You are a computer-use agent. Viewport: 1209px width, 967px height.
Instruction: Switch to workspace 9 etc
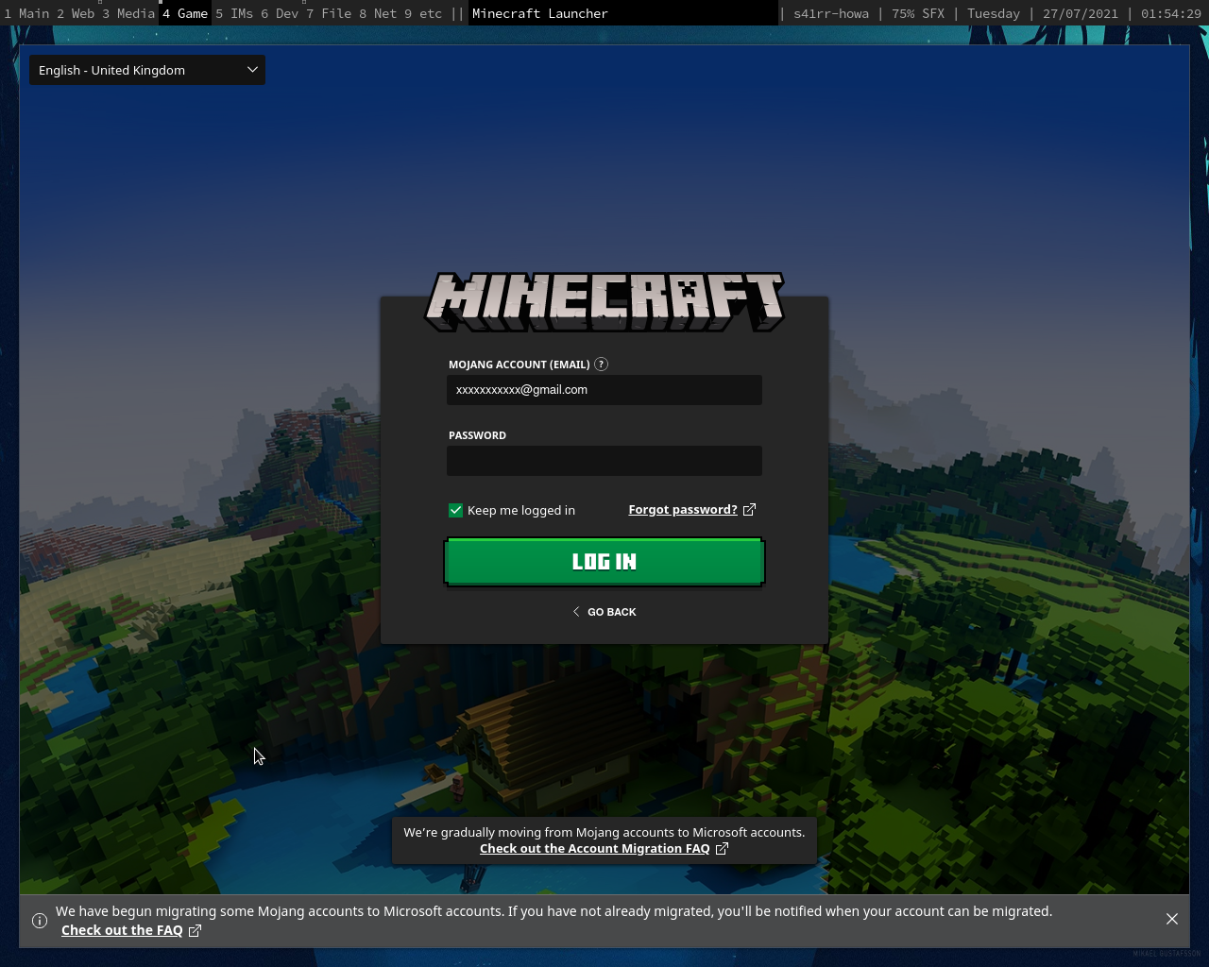pyautogui.click(x=423, y=13)
